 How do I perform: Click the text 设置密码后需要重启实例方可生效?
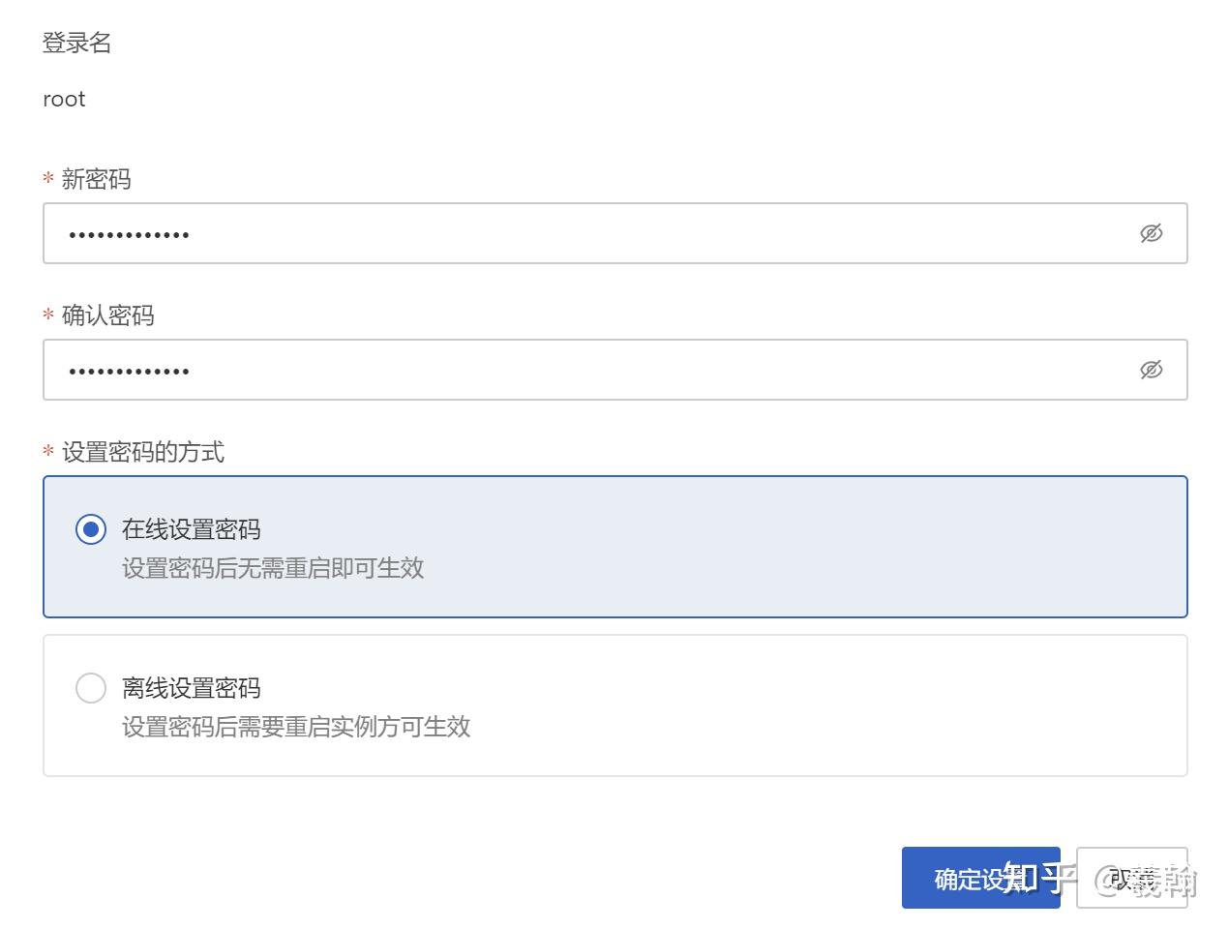pyautogui.click(x=296, y=727)
